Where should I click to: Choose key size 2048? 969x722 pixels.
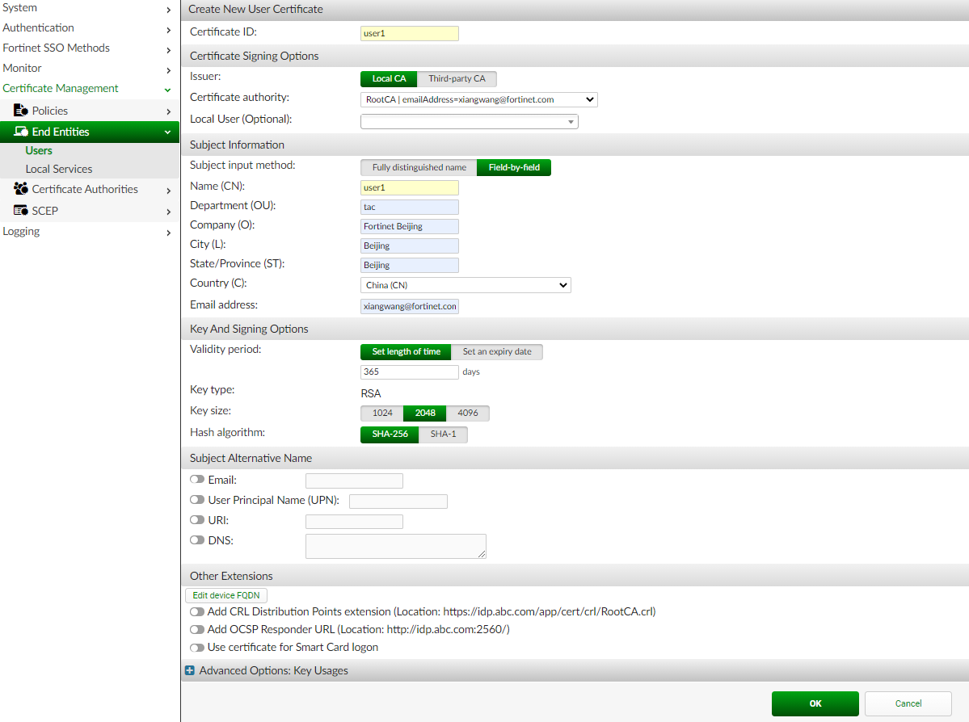(x=424, y=413)
